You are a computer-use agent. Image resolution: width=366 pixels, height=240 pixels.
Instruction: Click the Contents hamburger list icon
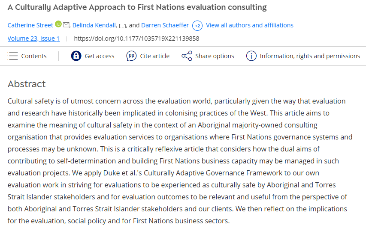(x=13, y=56)
